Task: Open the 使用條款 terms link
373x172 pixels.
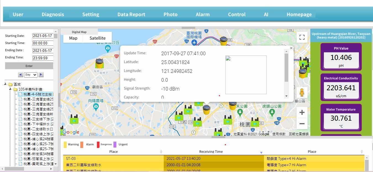Action: pos(279,134)
